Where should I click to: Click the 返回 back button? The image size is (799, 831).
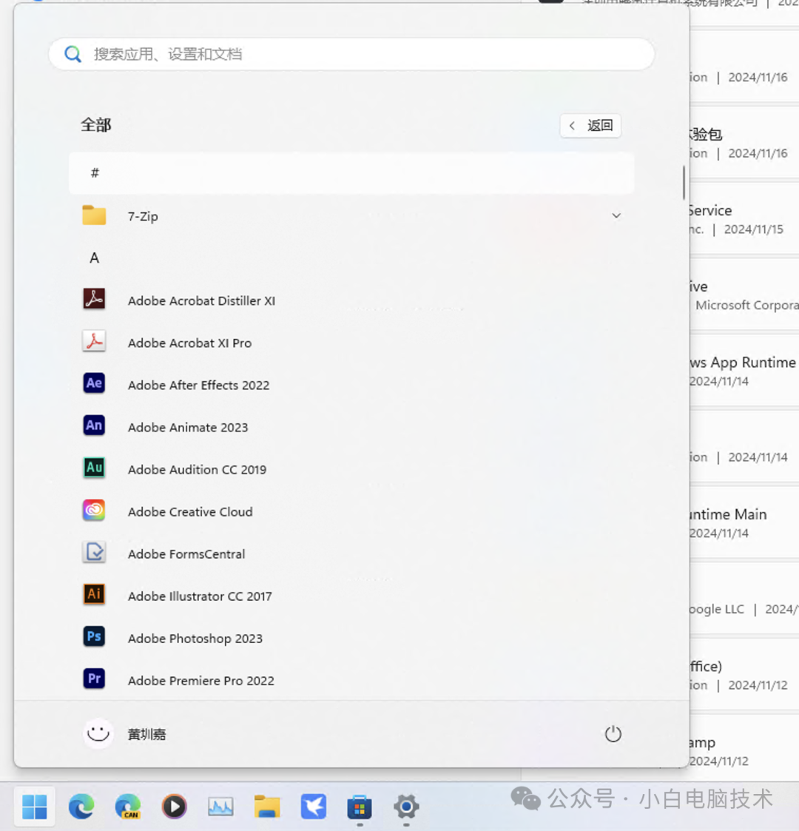(x=591, y=126)
